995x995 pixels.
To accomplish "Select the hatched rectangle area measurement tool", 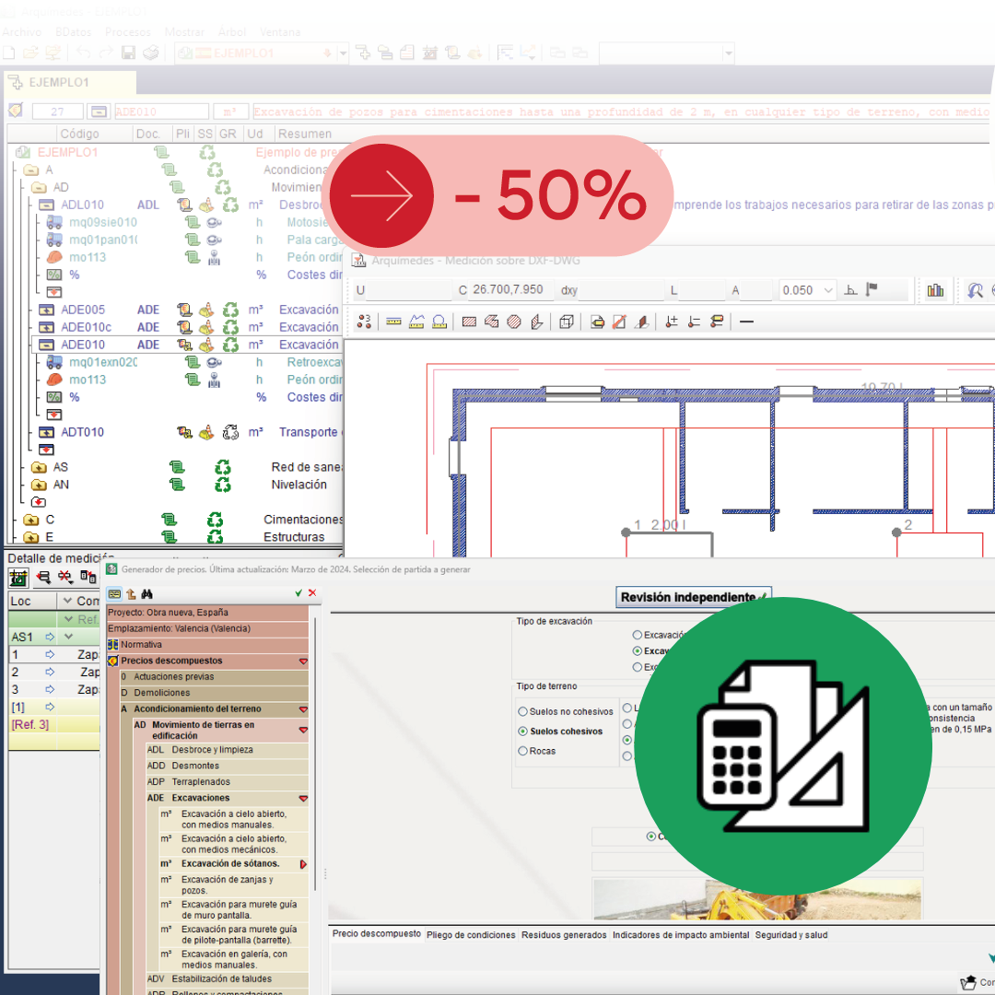I will pos(469,322).
